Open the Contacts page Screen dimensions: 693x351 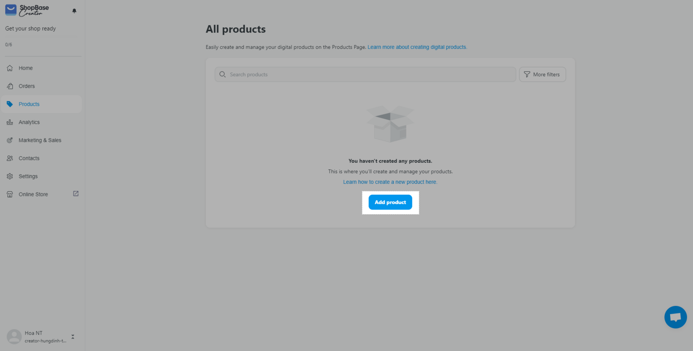coord(41,158)
